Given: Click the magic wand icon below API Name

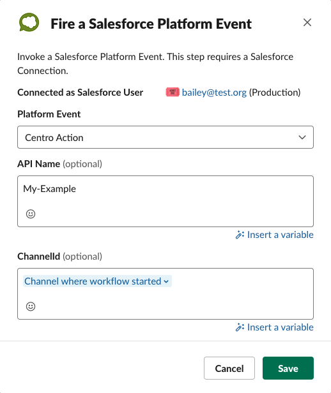Looking at the screenshot, I should click(240, 235).
